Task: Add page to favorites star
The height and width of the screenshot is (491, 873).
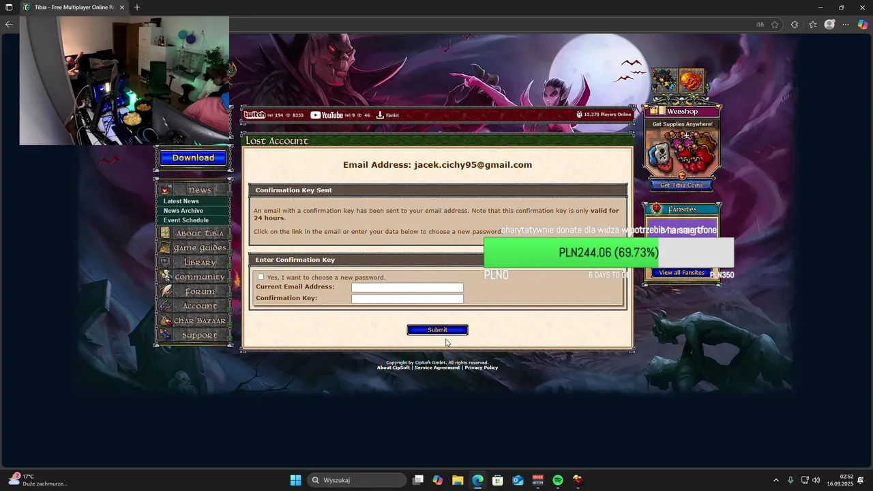Action: coord(775,25)
